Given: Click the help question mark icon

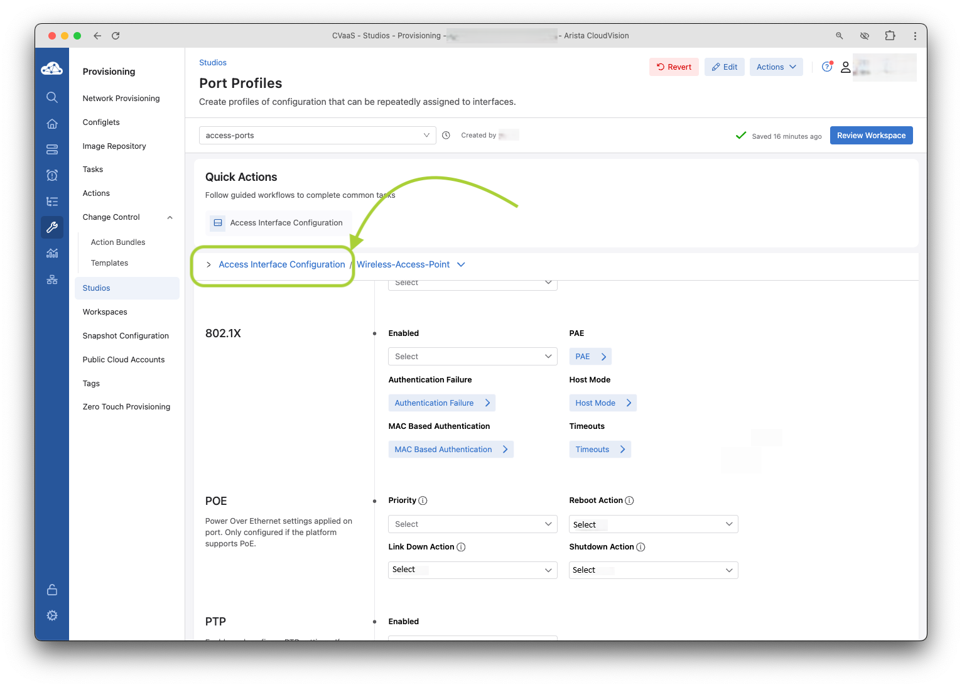Looking at the screenshot, I should coord(827,67).
